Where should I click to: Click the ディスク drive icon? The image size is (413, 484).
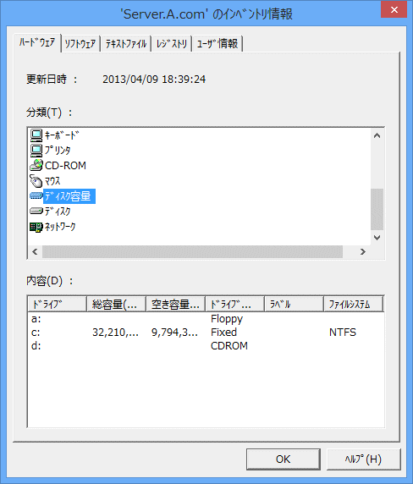tap(36, 212)
